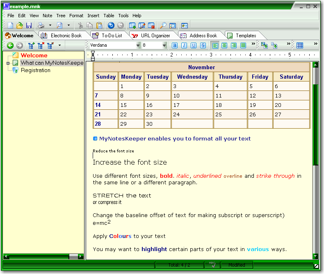Open the File menu

(11, 16)
